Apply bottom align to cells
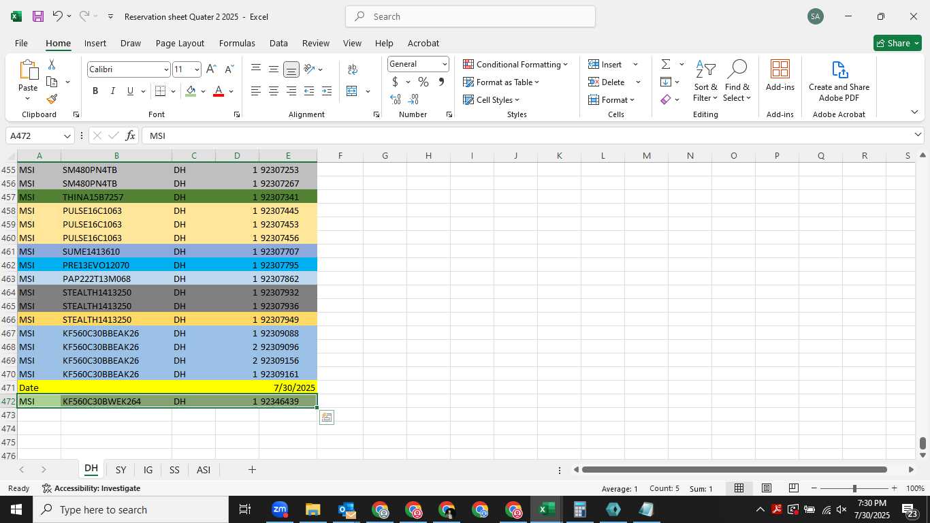The height and width of the screenshot is (523, 930). point(291,69)
